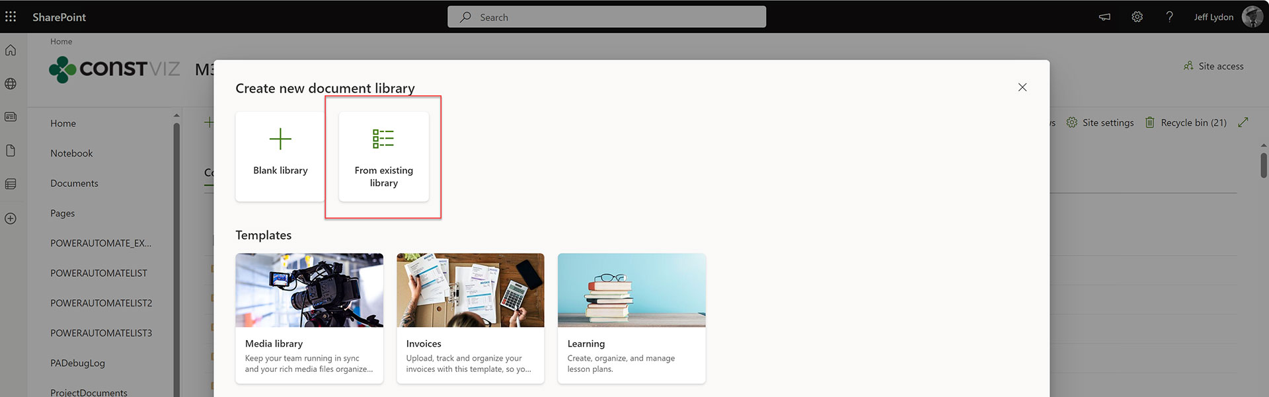Click the Home breadcrumb link

pos(61,42)
